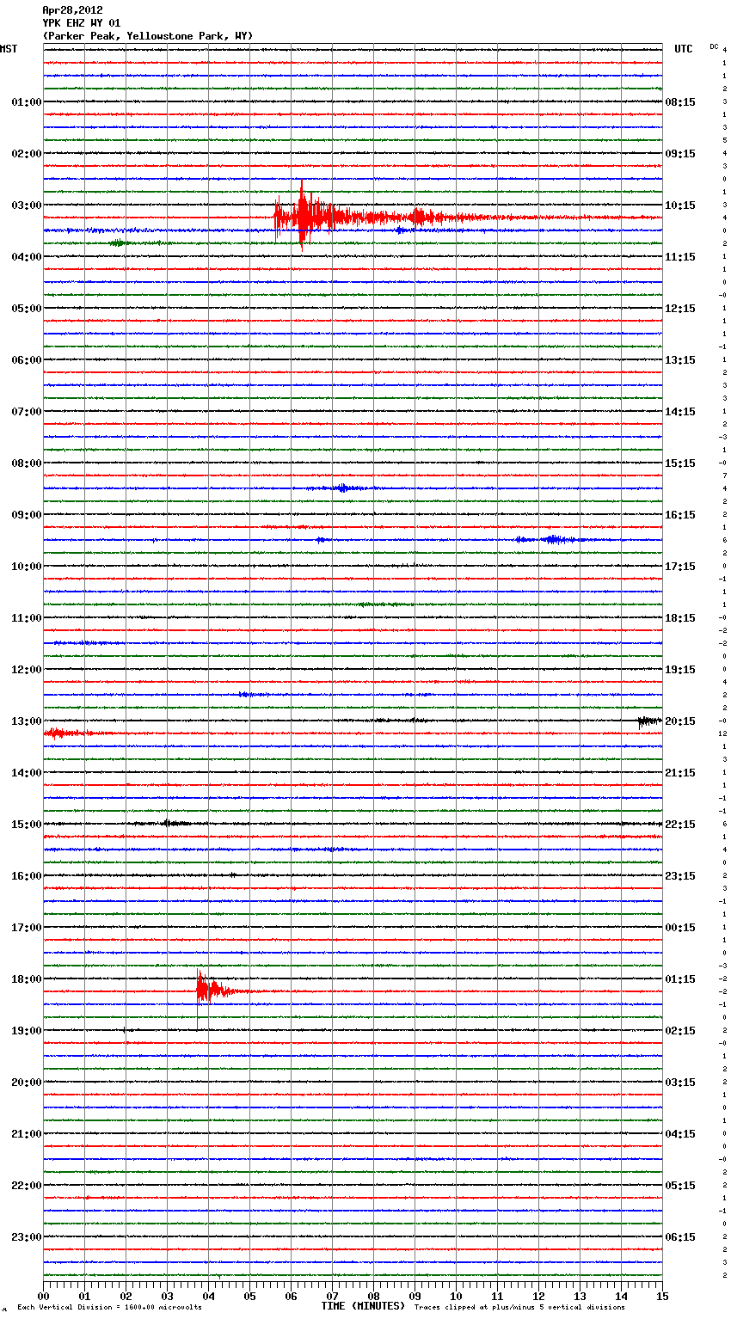
Task: Select the 12:15 UTC time label
Action: [680, 309]
